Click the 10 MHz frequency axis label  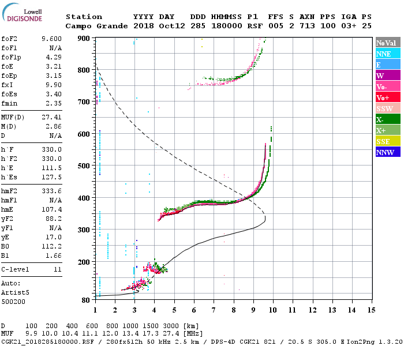(273, 310)
